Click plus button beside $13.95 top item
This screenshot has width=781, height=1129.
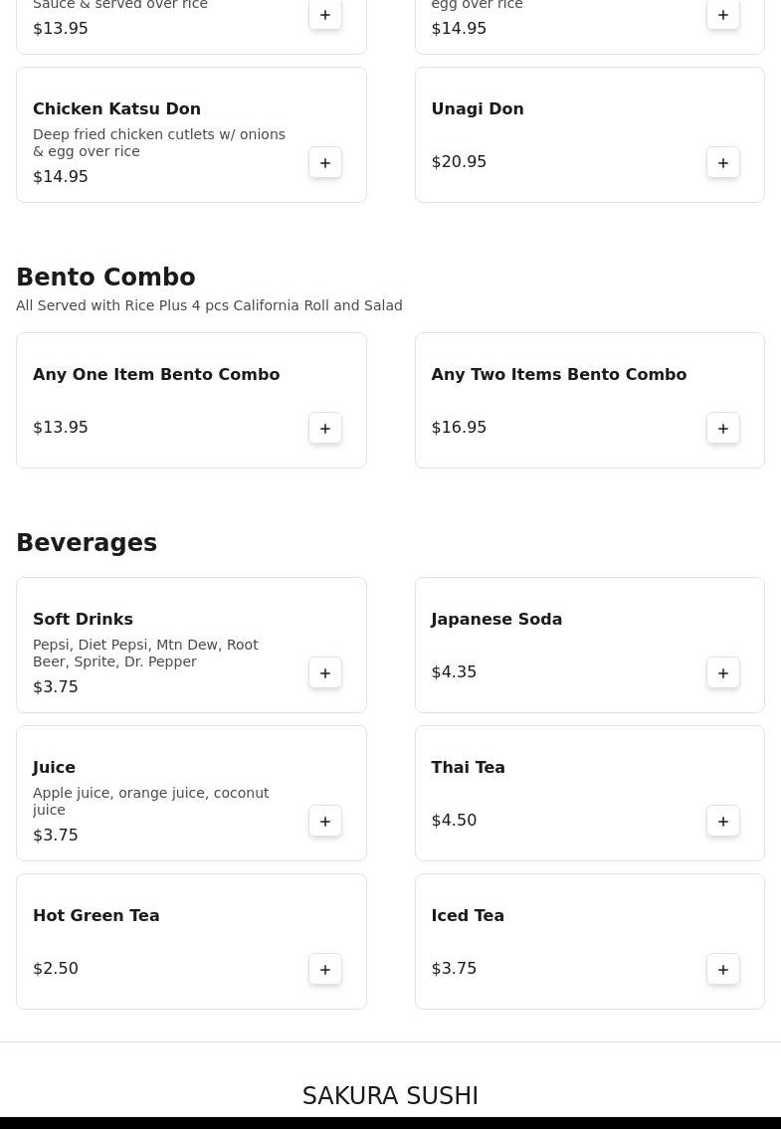pyautogui.click(x=325, y=15)
